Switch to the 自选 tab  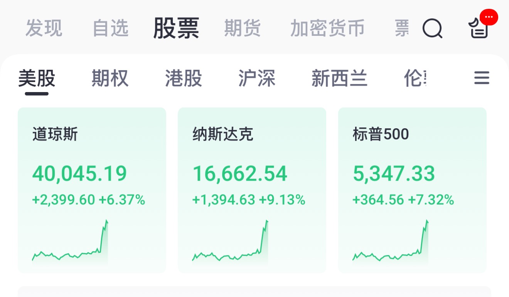tap(111, 29)
